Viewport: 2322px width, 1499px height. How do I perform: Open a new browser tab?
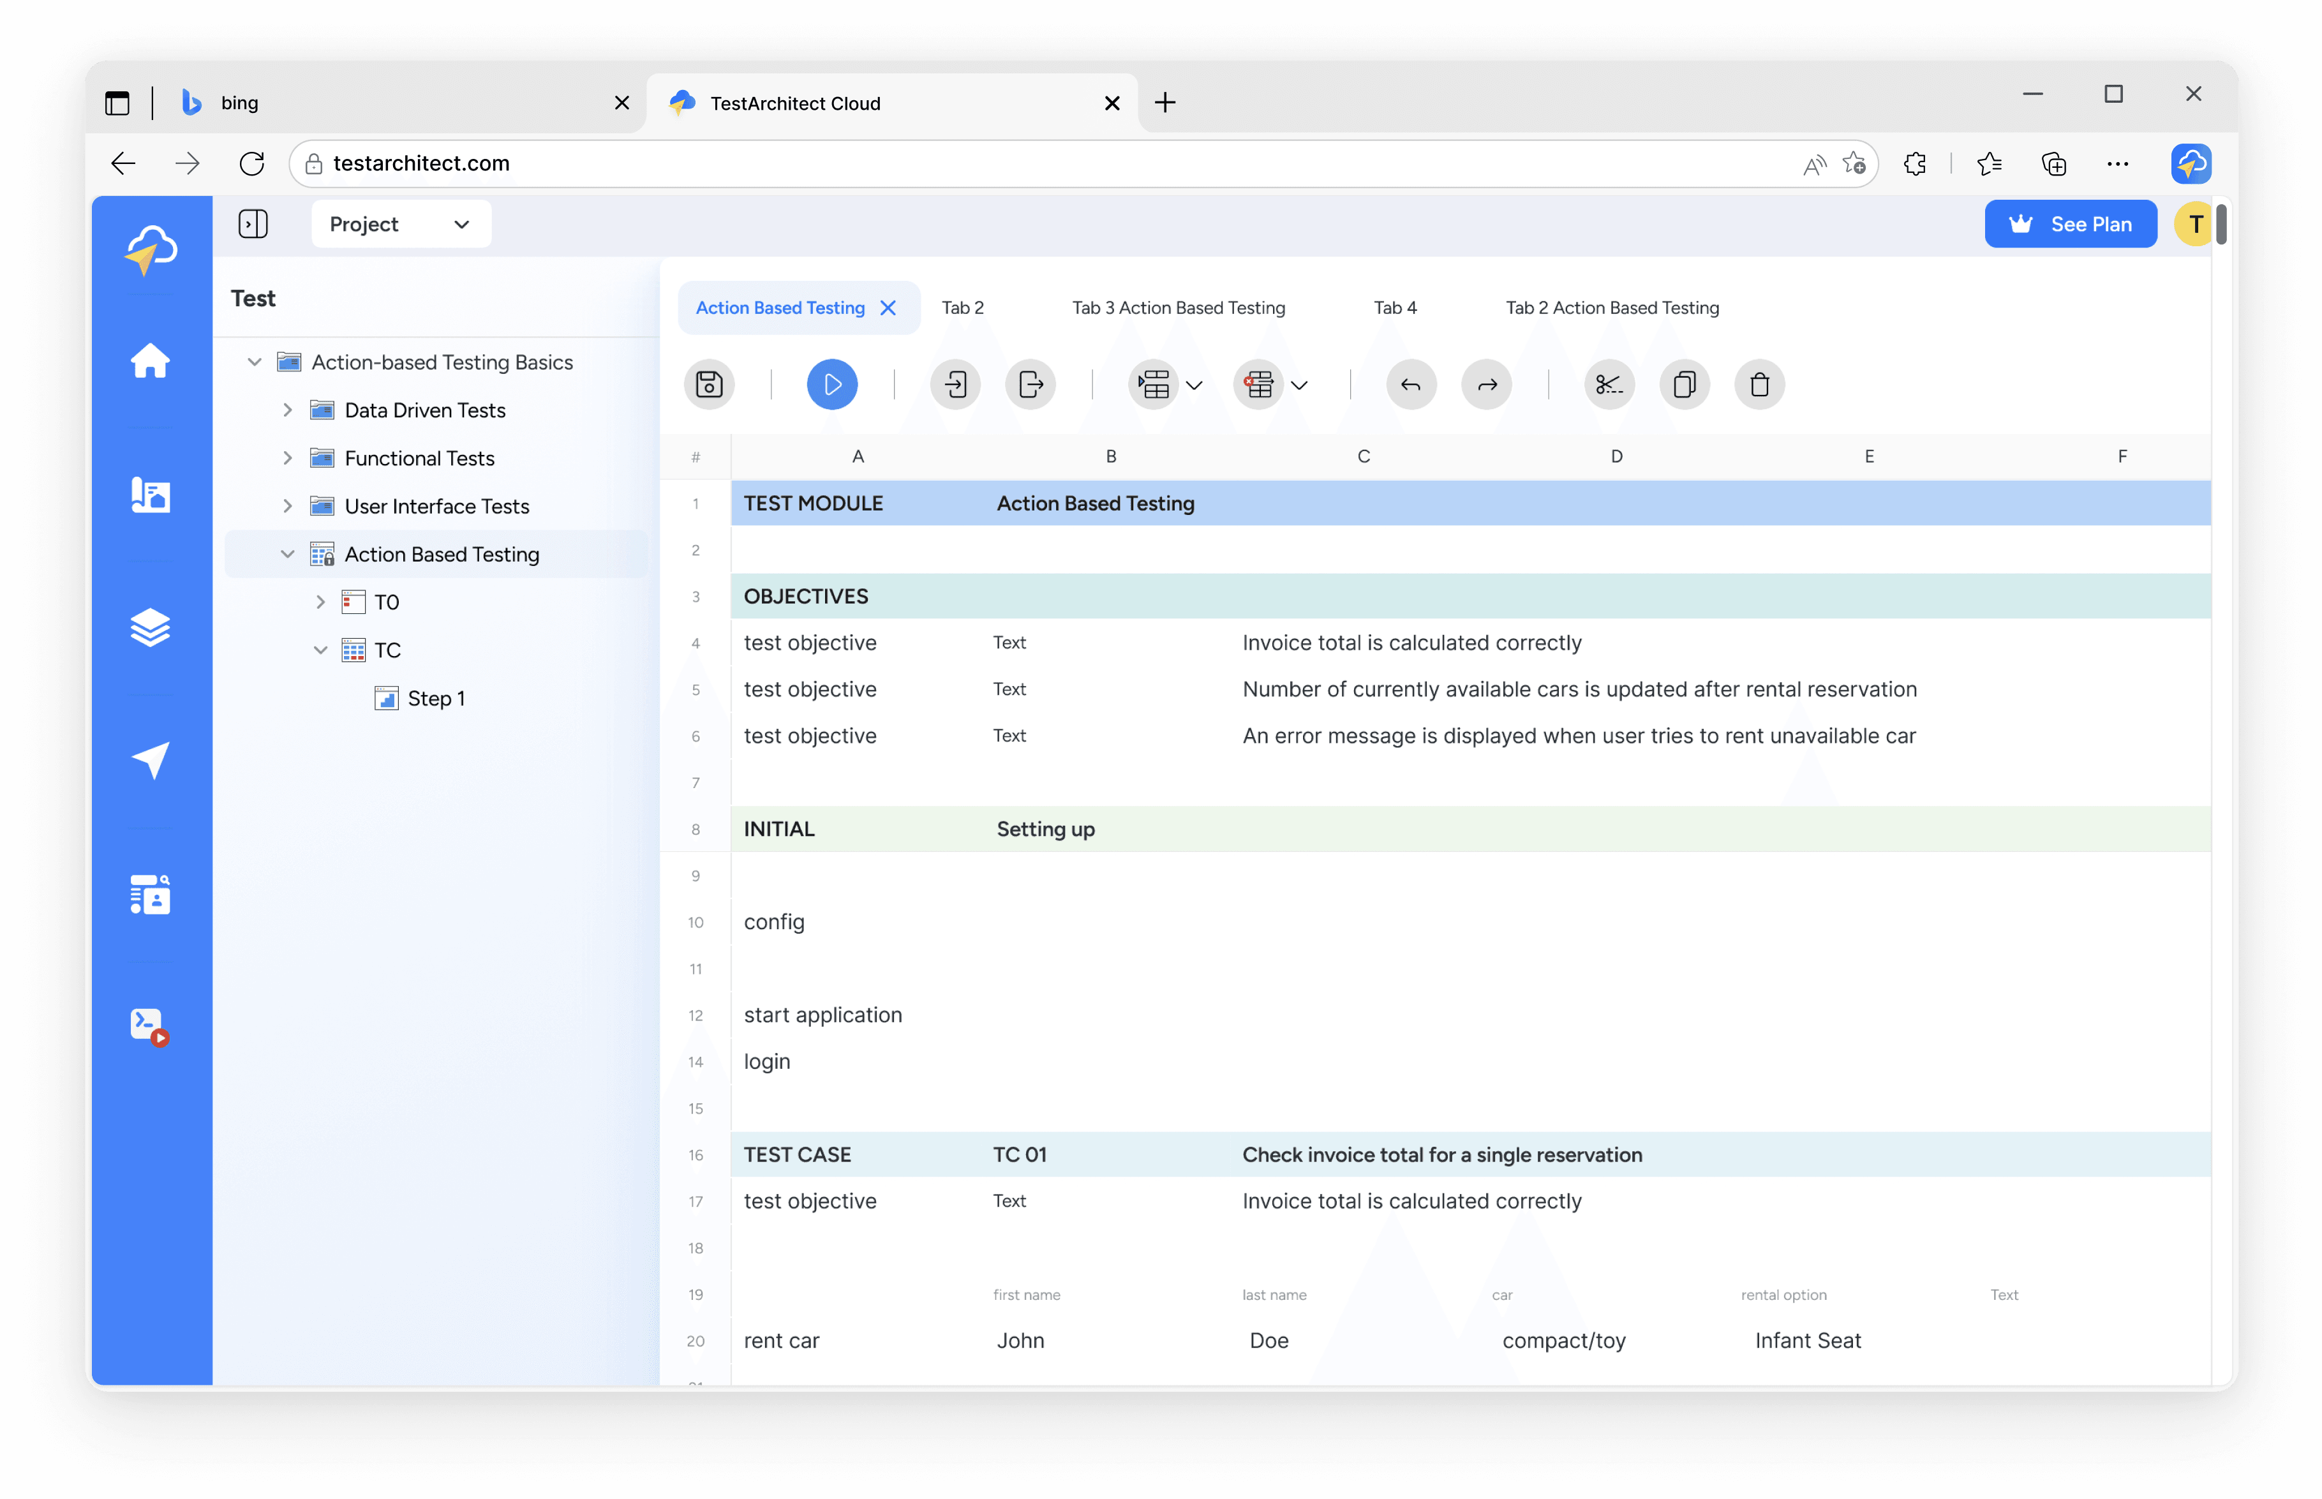[x=1164, y=102]
